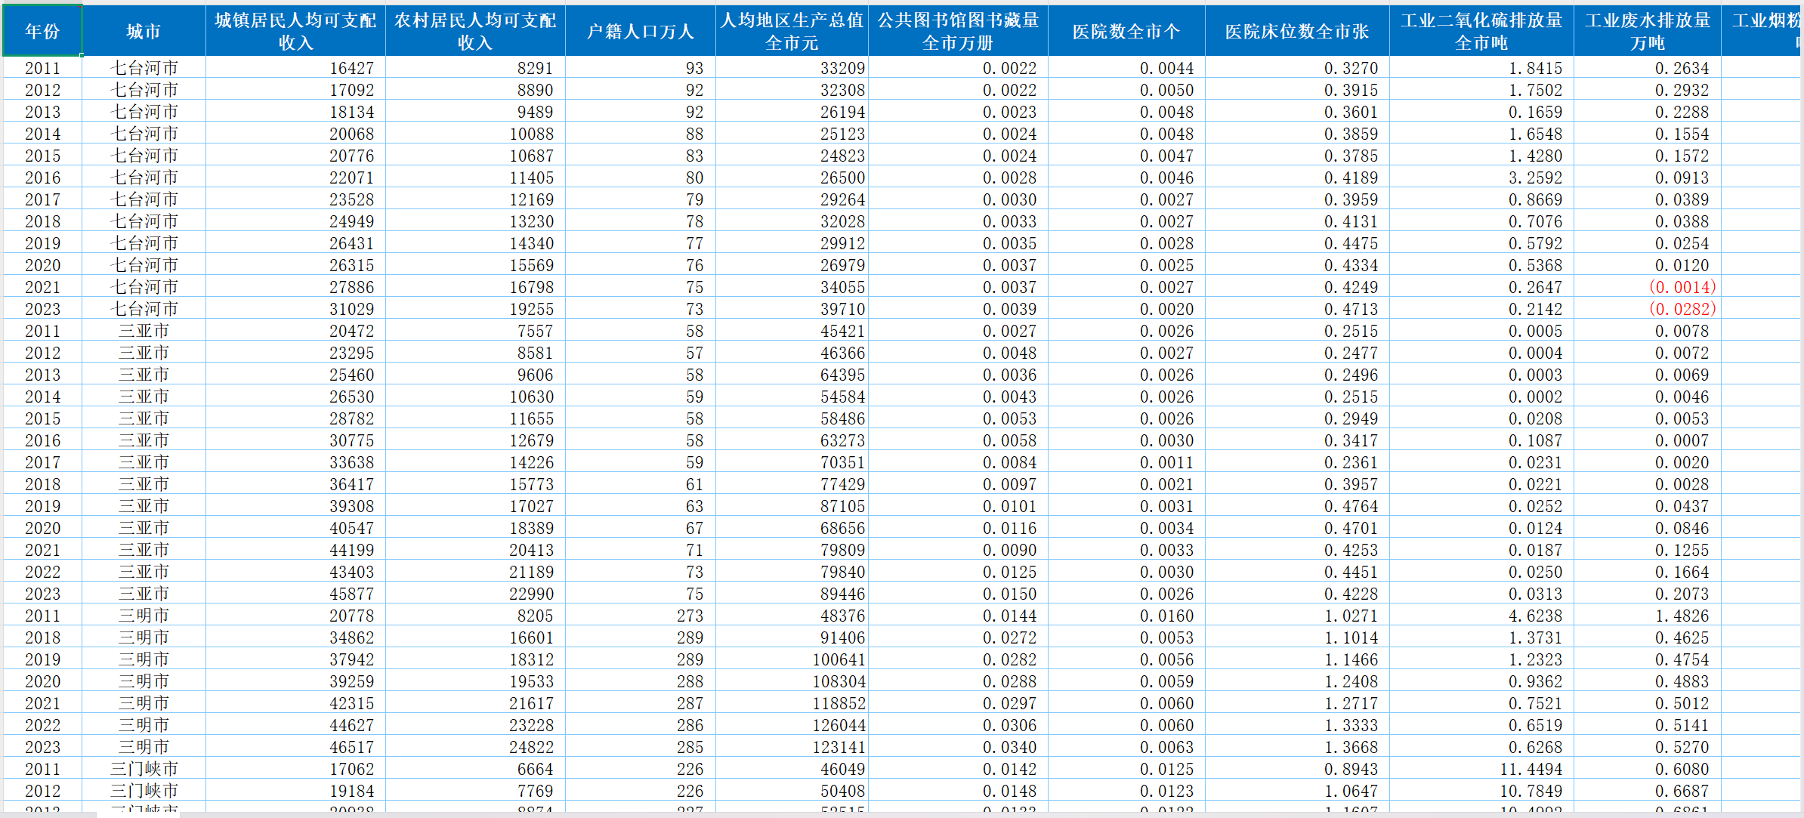
Task: Click the 医院数全市个 header cell
Action: (x=1126, y=31)
